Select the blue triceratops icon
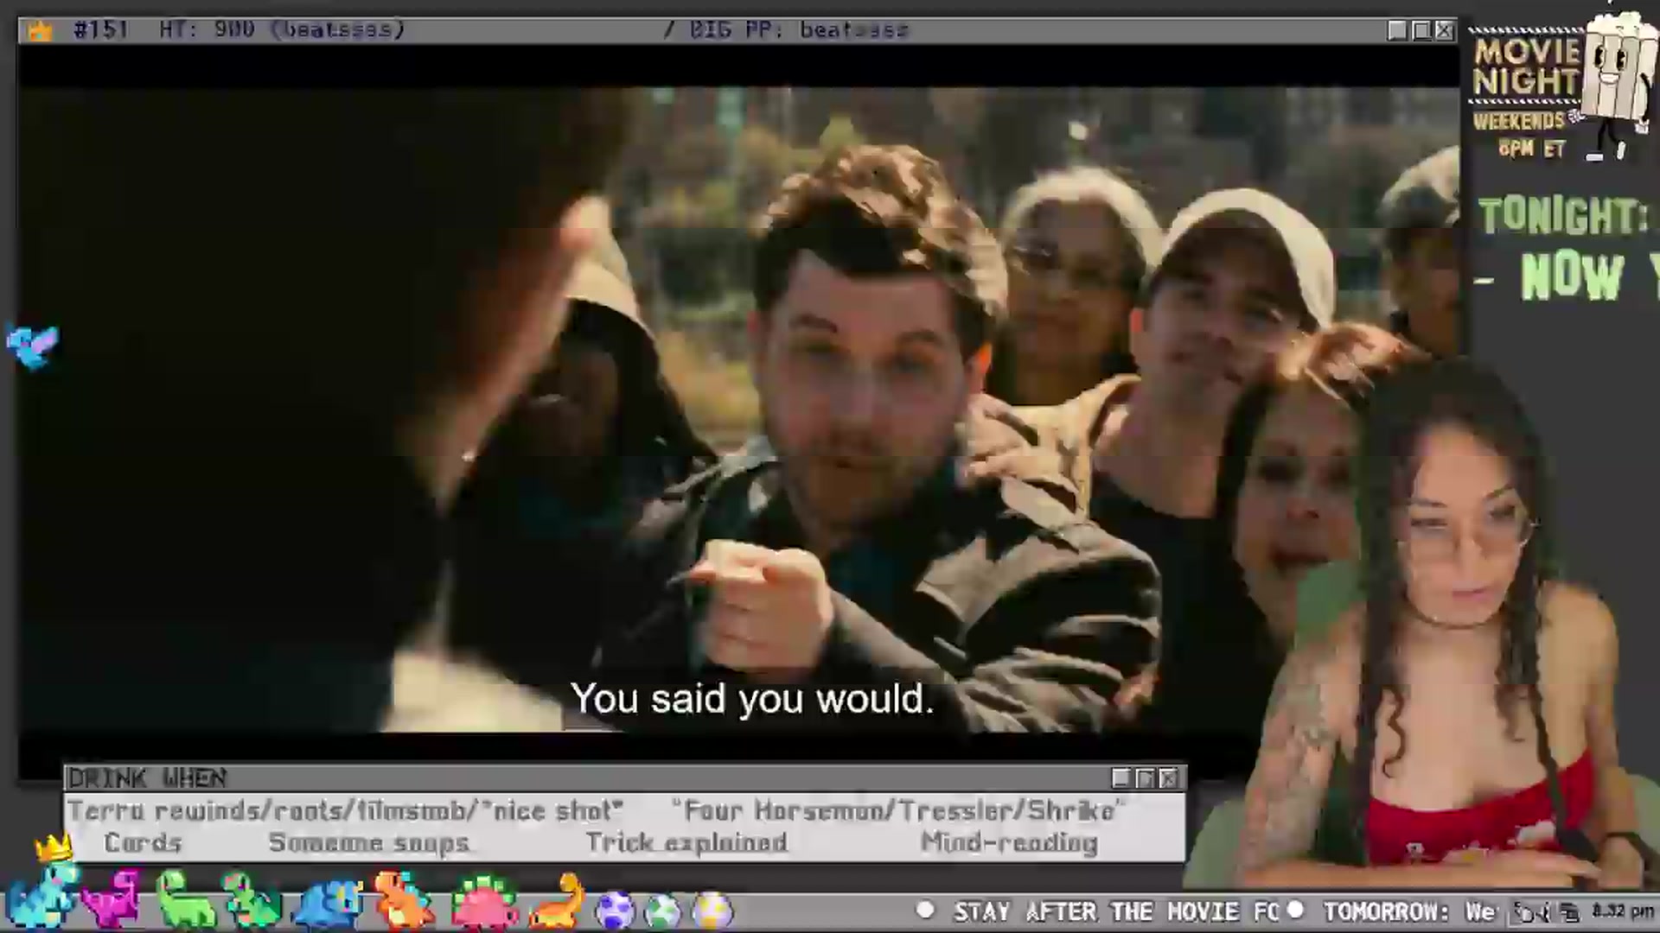The width and height of the screenshot is (1660, 933). coord(328,904)
